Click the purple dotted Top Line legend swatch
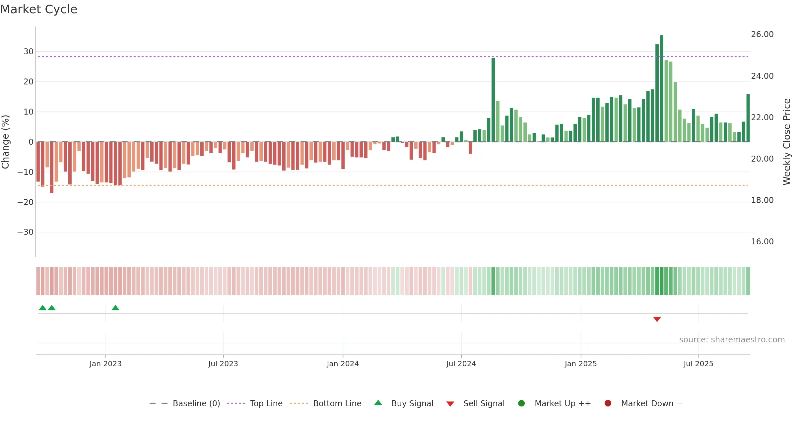796x447 pixels. pyautogui.click(x=236, y=403)
